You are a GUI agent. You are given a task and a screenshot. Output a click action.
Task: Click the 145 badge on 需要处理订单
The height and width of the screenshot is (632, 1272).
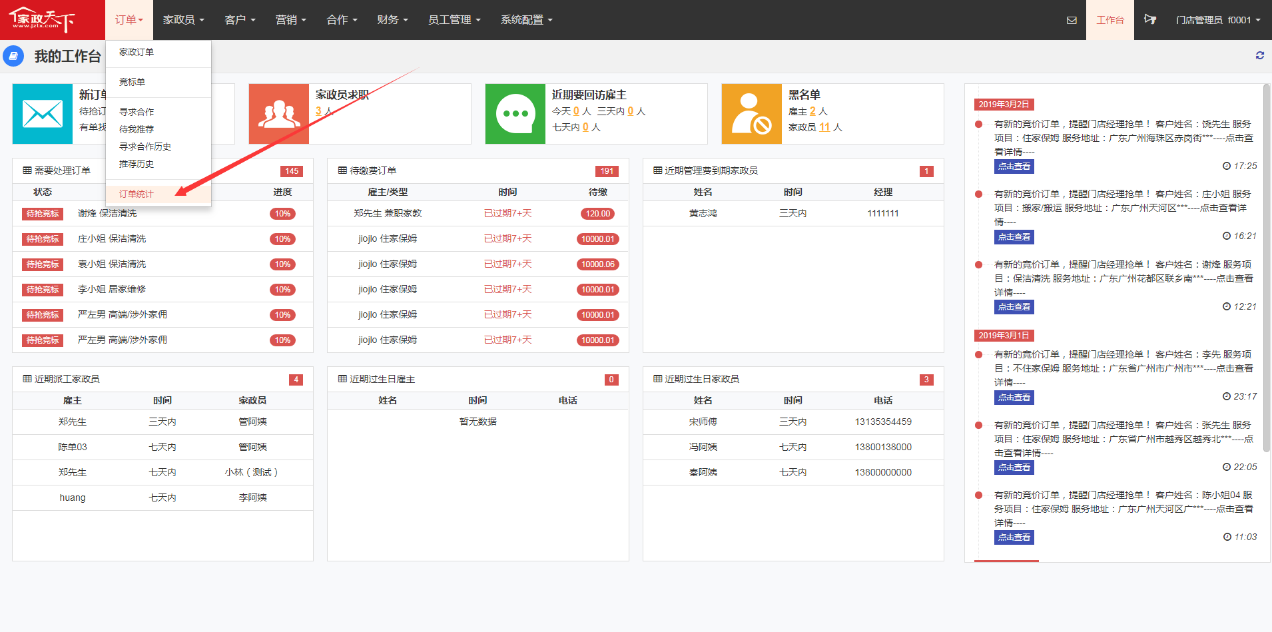(x=292, y=171)
